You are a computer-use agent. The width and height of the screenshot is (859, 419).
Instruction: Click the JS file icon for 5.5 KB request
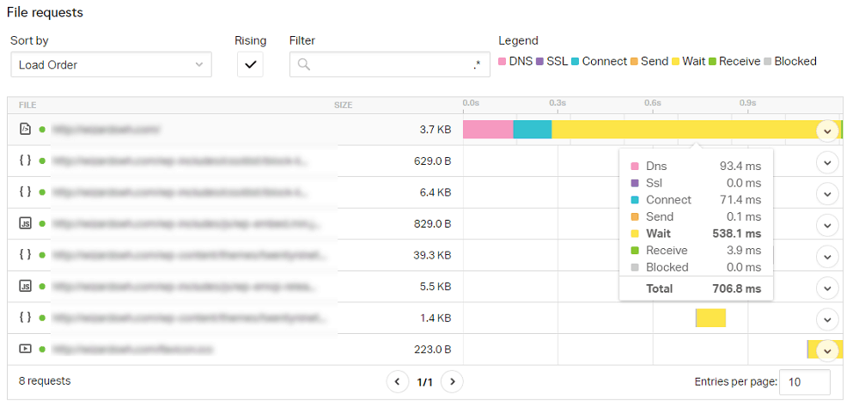(25, 286)
